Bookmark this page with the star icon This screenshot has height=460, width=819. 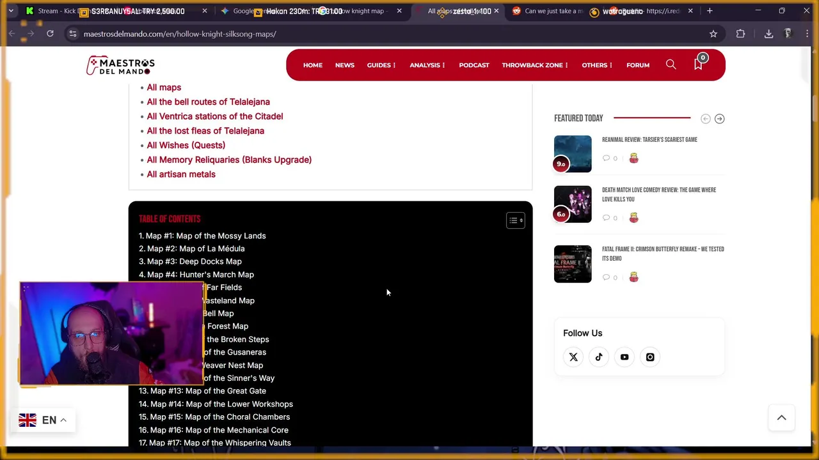click(x=713, y=34)
